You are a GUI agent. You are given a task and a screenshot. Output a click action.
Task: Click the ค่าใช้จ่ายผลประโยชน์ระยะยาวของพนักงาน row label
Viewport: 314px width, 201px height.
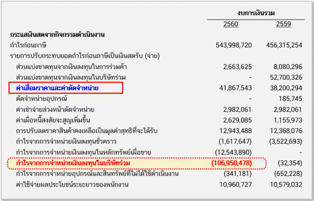pyautogui.click(x=72, y=184)
